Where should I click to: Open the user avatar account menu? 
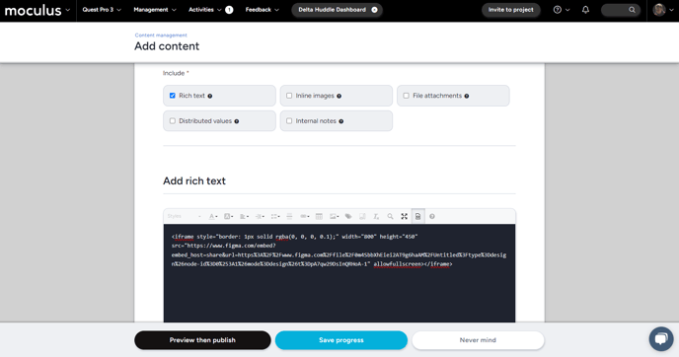pyautogui.click(x=663, y=10)
